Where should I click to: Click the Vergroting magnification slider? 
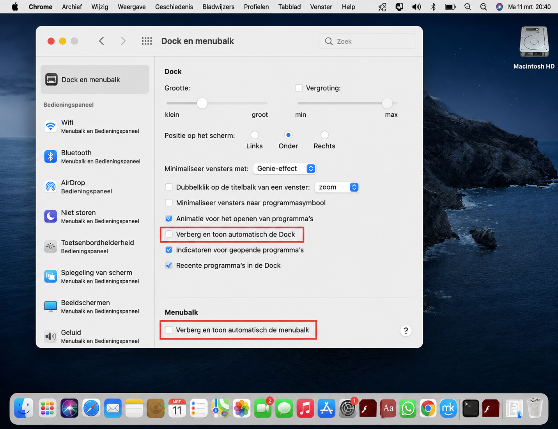pos(347,103)
